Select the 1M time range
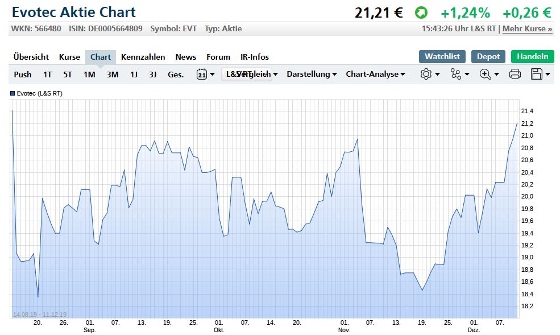The image size is (560, 335). [89, 75]
